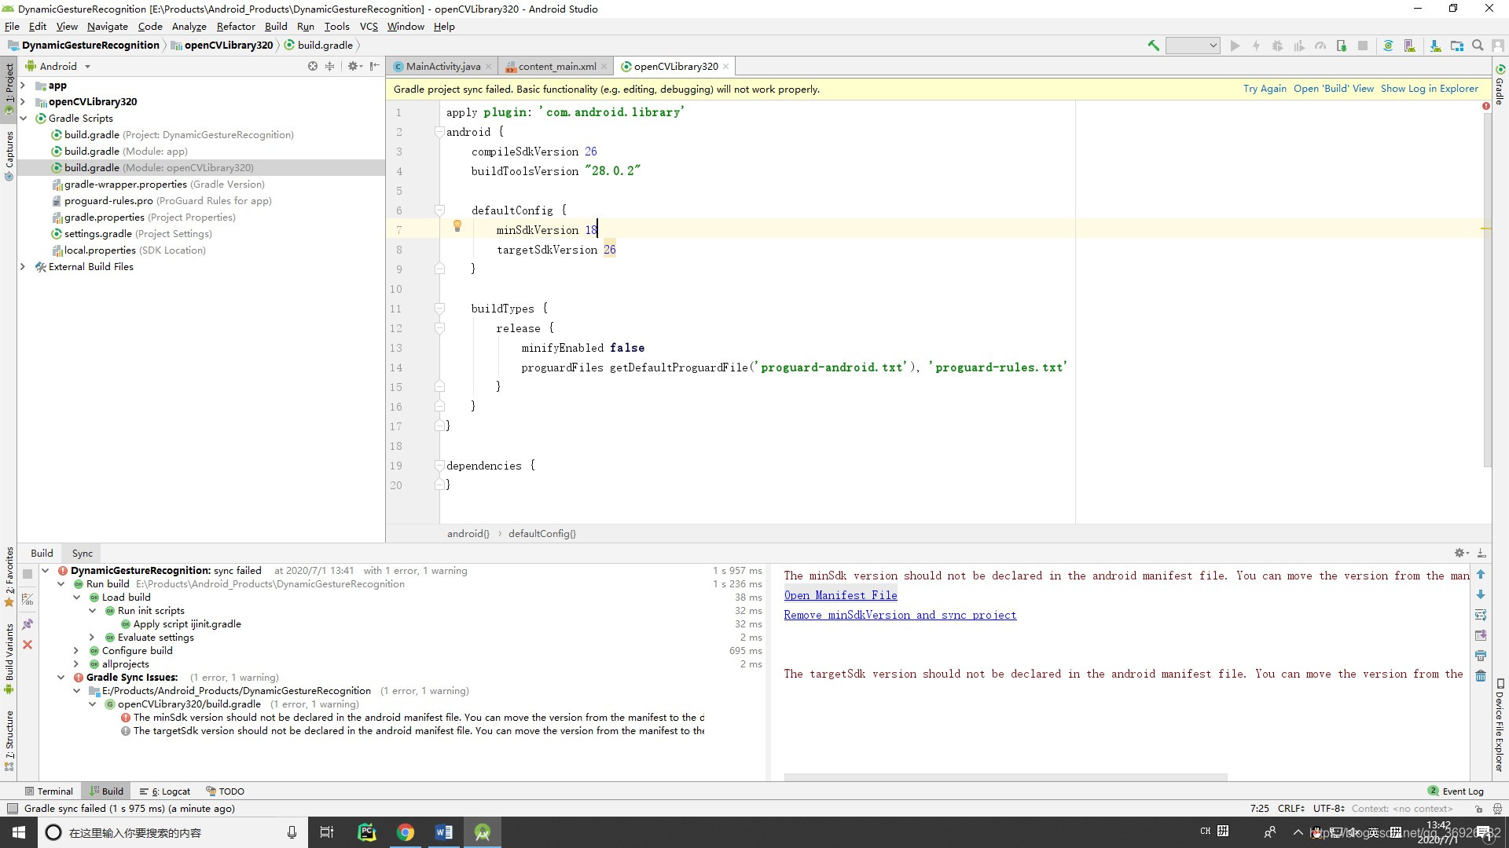The image size is (1509, 848).
Task: Open Android view selector dropdown
Action: coord(59,66)
